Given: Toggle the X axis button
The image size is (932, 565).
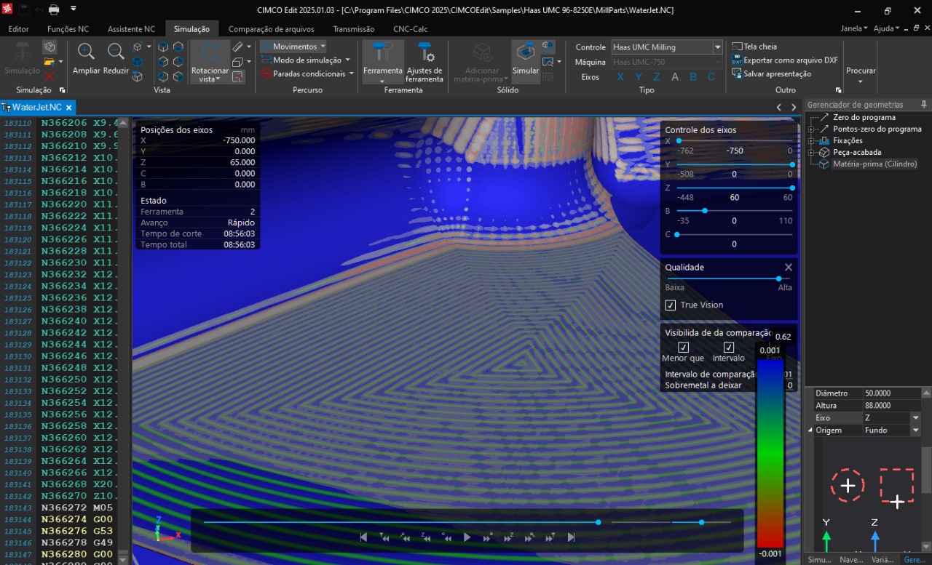Looking at the screenshot, I should (x=620, y=77).
